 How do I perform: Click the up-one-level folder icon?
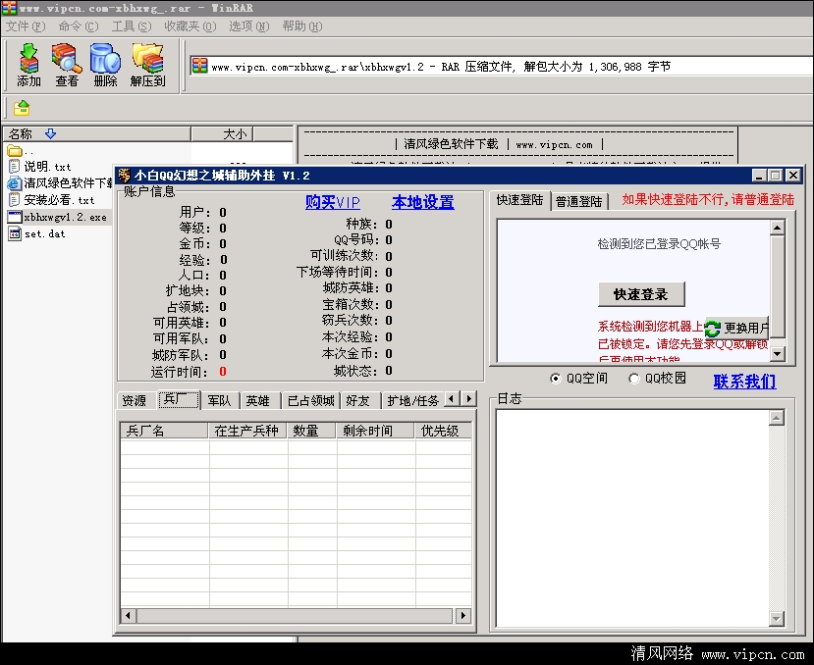tap(22, 108)
